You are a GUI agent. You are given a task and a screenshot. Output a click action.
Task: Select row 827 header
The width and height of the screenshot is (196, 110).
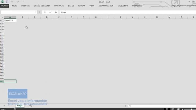click(2, 20)
